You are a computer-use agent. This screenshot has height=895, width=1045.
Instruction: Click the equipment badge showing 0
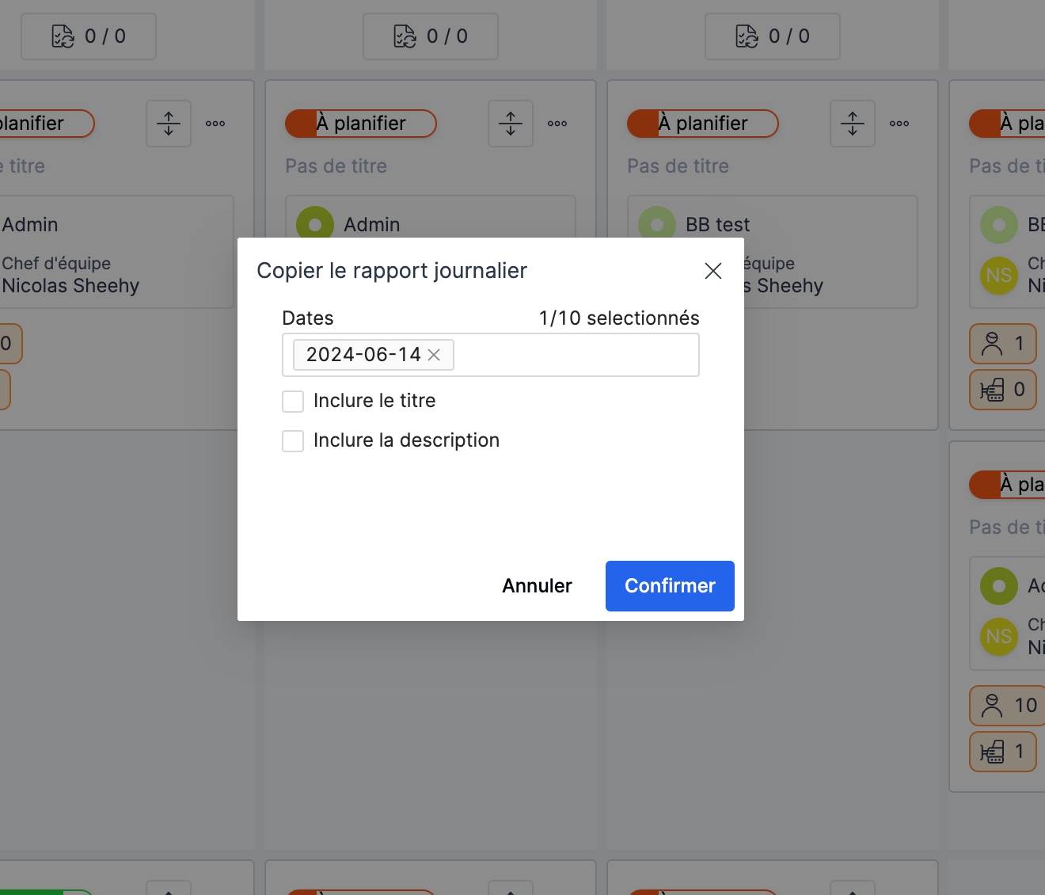point(1002,390)
